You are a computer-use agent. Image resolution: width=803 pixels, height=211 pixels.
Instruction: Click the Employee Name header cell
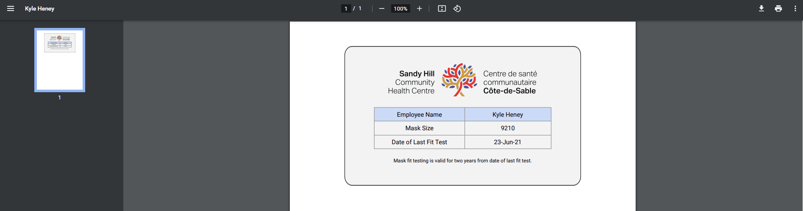420,115
